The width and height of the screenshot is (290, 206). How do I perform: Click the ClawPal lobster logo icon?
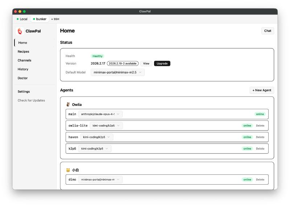[x=20, y=31]
